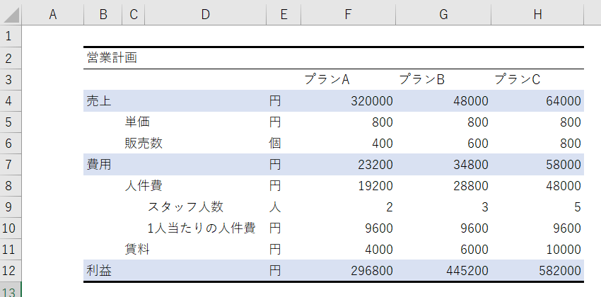Select row 5 header
The width and height of the screenshot is (601, 297).
click(11, 122)
